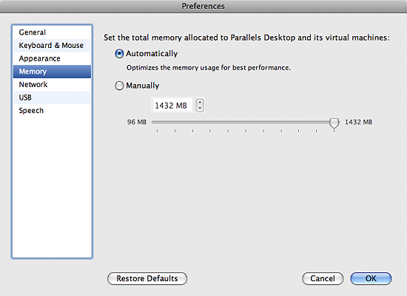Viewport: 407px width, 296px height.
Task: Select the Manually memory option
Action: [119, 86]
